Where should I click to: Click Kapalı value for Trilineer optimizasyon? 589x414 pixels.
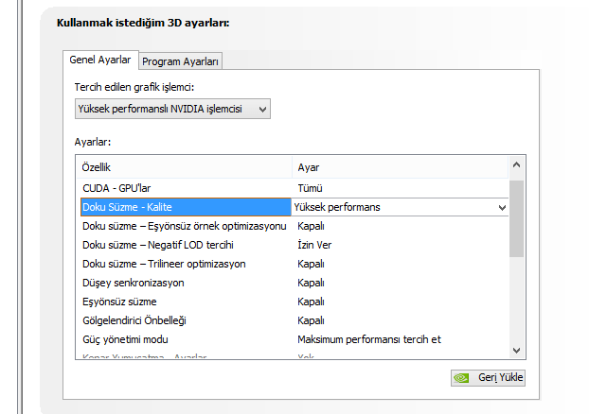click(x=311, y=264)
